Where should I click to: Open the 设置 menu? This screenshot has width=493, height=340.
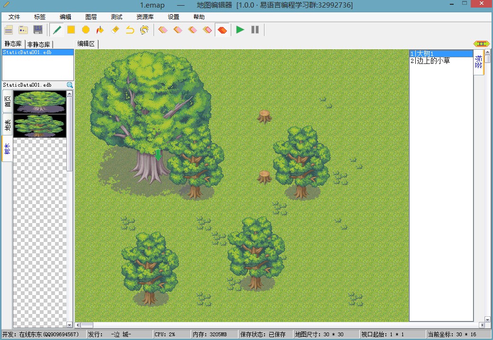173,17
